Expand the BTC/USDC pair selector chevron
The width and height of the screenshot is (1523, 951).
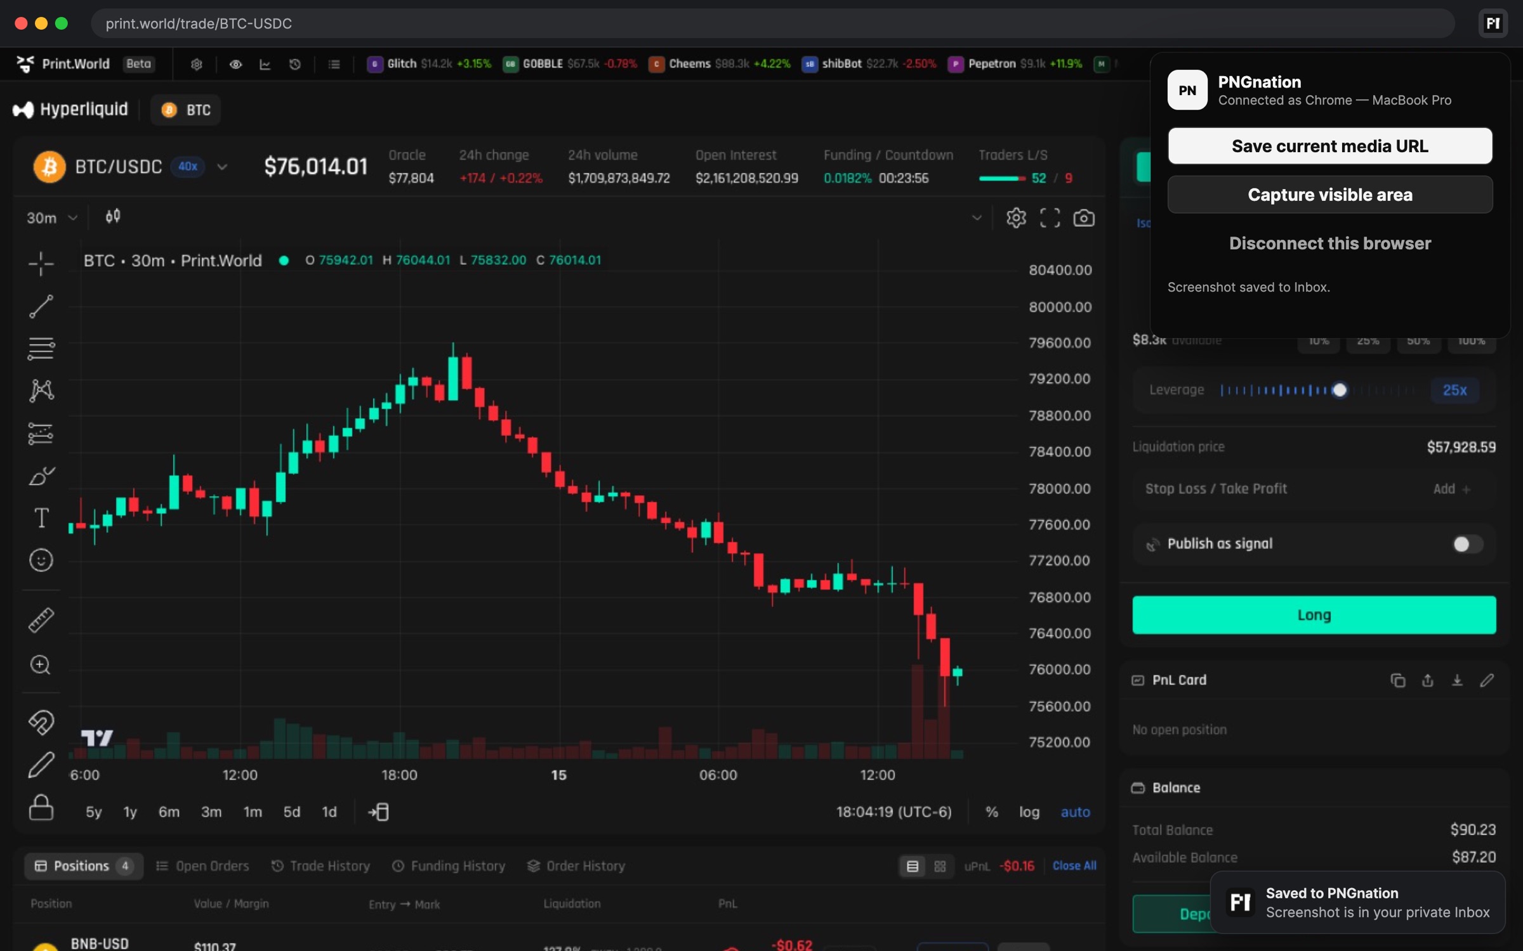[x=222, y=167]
